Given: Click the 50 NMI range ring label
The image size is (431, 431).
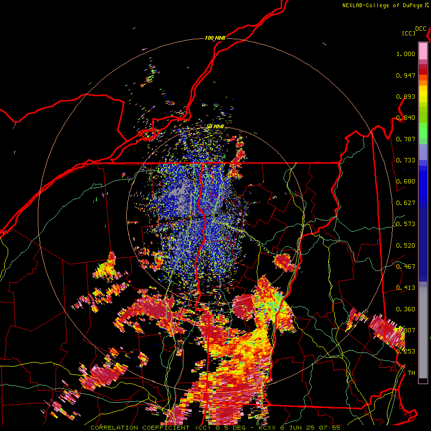Looking at the screenshot, I should (x=215, y=126).
